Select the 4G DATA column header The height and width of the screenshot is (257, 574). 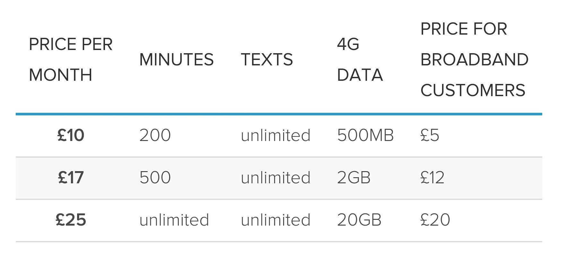[x=360, y=60]
